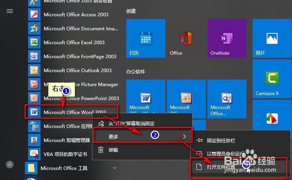Click the PowerPoint 2003 app icon

click(x=34, y=98)
